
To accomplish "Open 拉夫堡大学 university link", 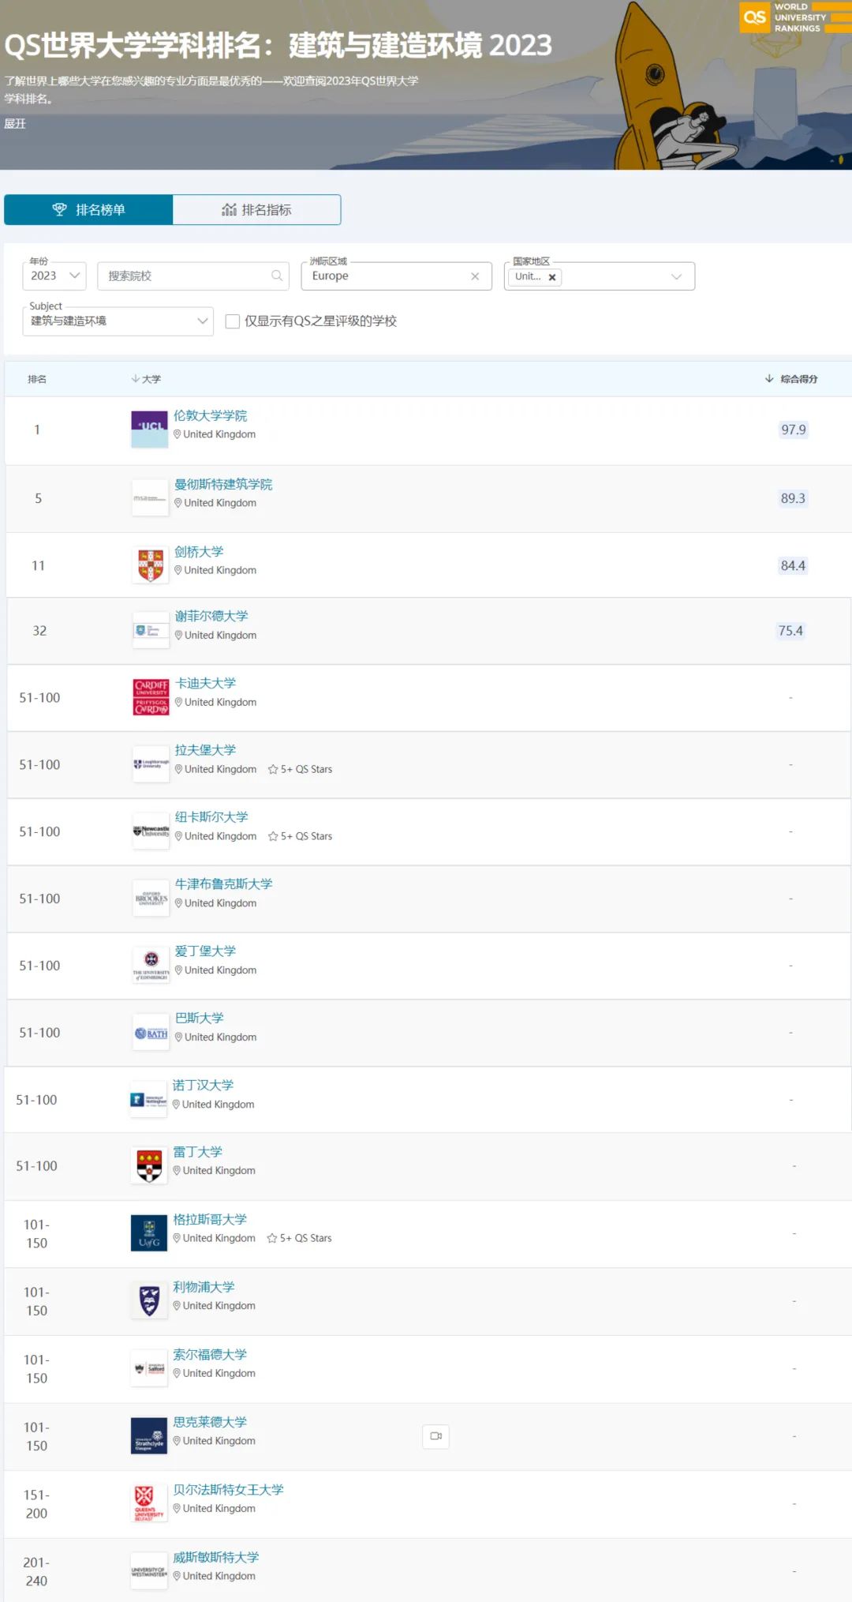I will click(205, 749).
